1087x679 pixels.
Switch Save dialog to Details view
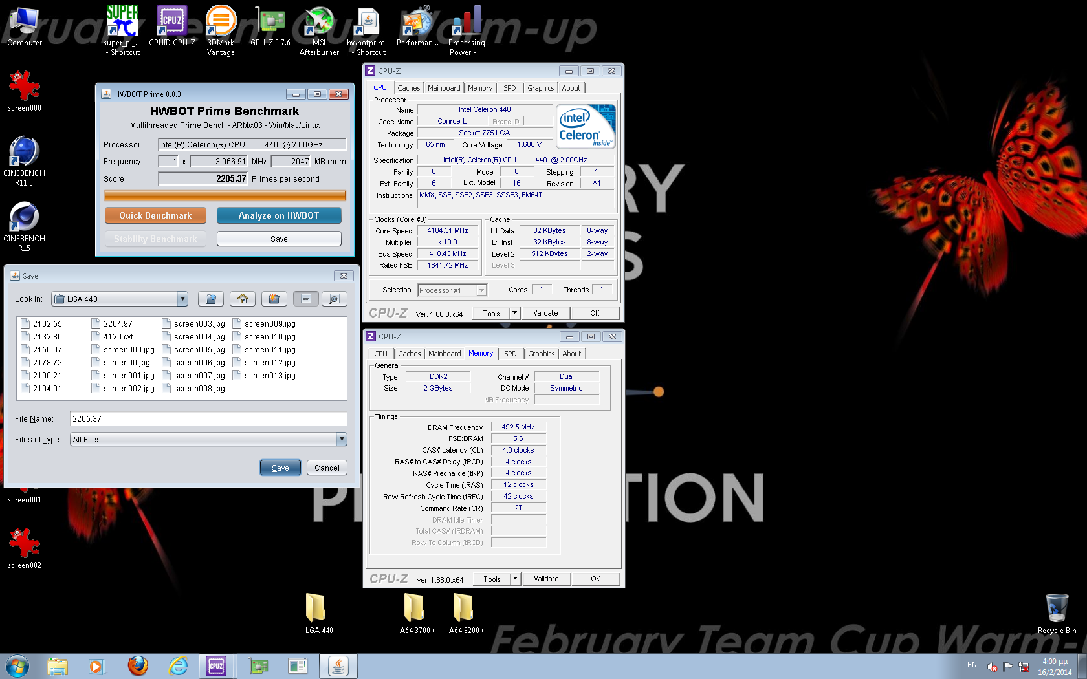(x=334, y=299)
